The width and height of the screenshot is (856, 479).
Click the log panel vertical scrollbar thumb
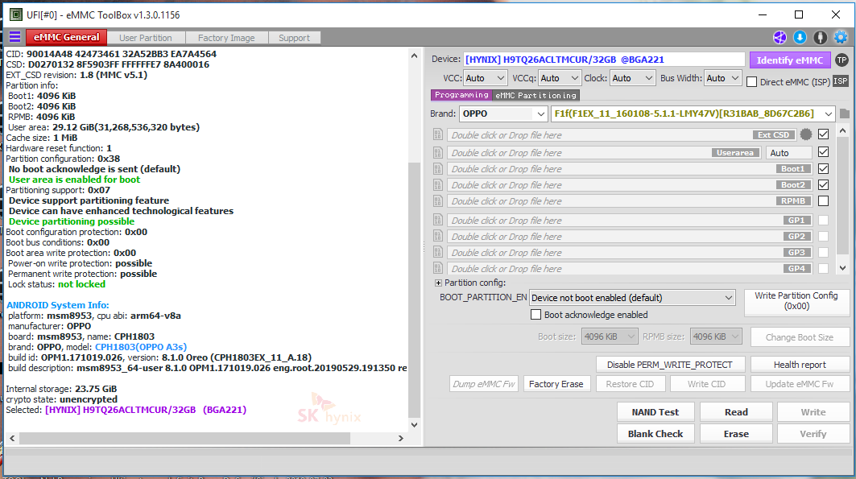[x=414, y=289]
